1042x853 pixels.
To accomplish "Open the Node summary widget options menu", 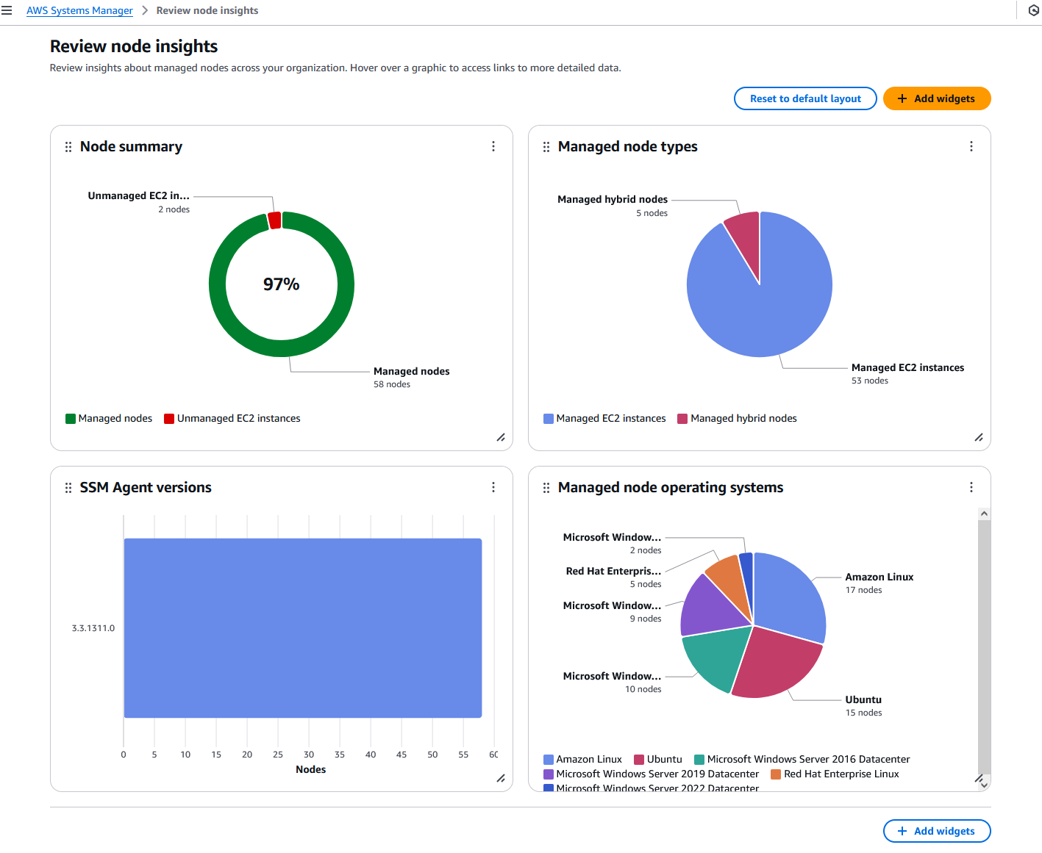I will point(493,146).
